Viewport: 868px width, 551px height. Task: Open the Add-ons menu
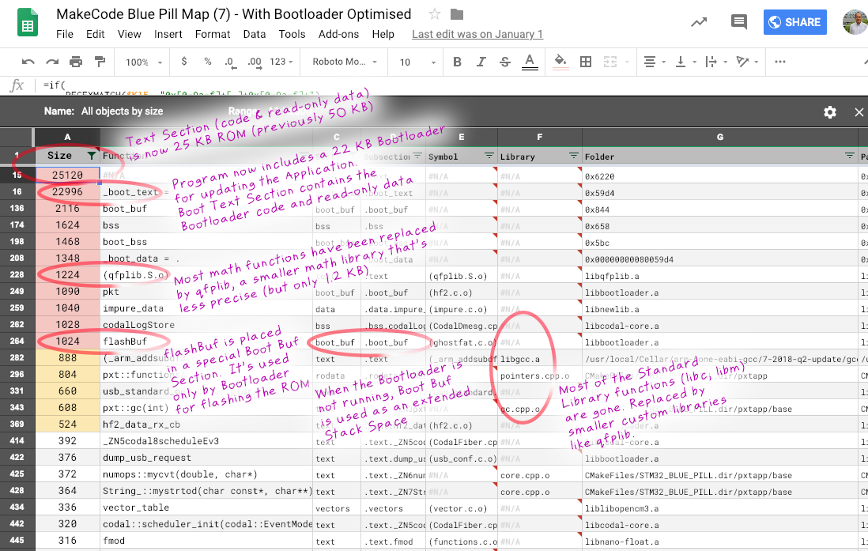click(338, 34)
